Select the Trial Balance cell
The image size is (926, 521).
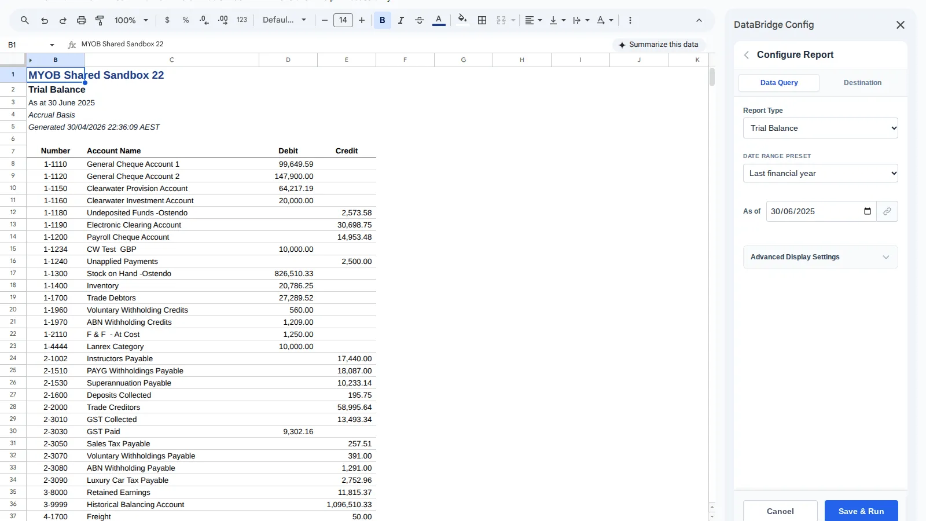click(x=57, y=90)
